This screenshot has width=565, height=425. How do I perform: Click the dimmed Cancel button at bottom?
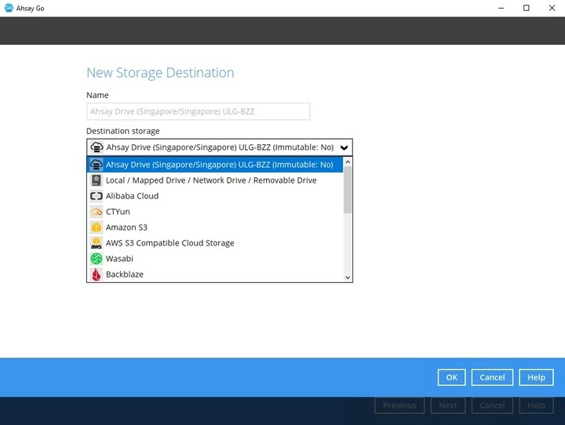tap(492, 405)
